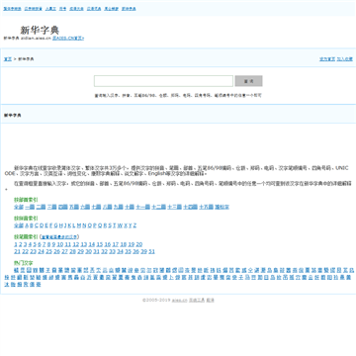Open stroke count 36 link
356x356 pixels.
pyautogui.click(x=135, y=251)
